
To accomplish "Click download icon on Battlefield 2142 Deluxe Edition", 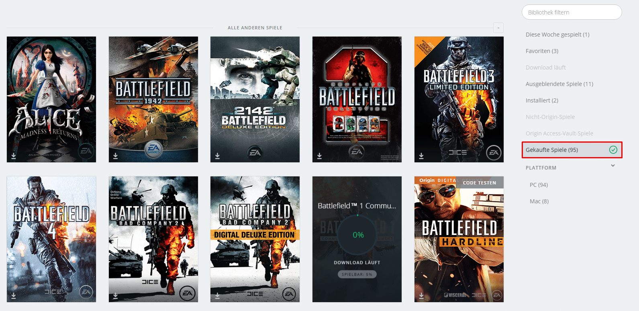I will click(217, 156).
